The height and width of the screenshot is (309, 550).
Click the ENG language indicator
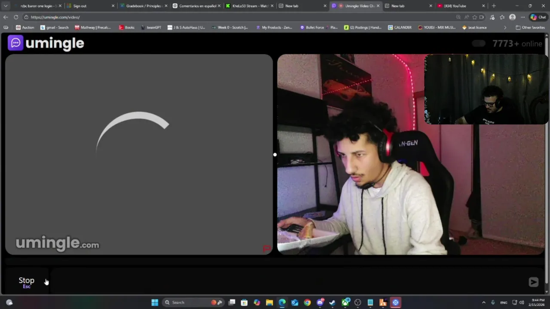(x=504, y=303)
